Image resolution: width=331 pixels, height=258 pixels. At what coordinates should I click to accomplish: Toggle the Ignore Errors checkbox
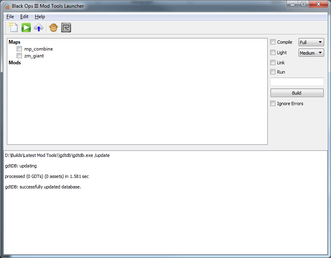click(x=273, y=104)
